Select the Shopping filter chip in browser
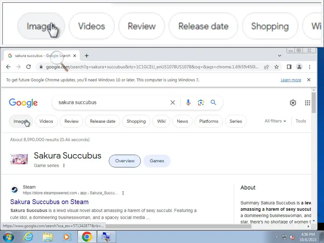 click(136, 121)
